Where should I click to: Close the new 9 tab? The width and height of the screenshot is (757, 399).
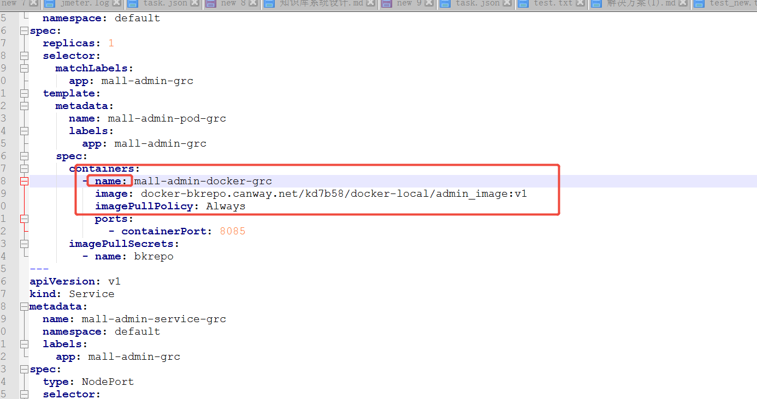(430, 3)
